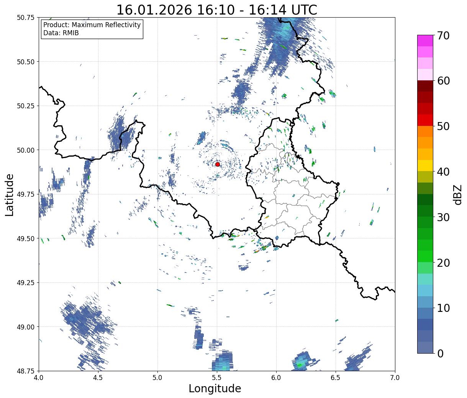Click the colorbar tick label 10

click(443, 308)
